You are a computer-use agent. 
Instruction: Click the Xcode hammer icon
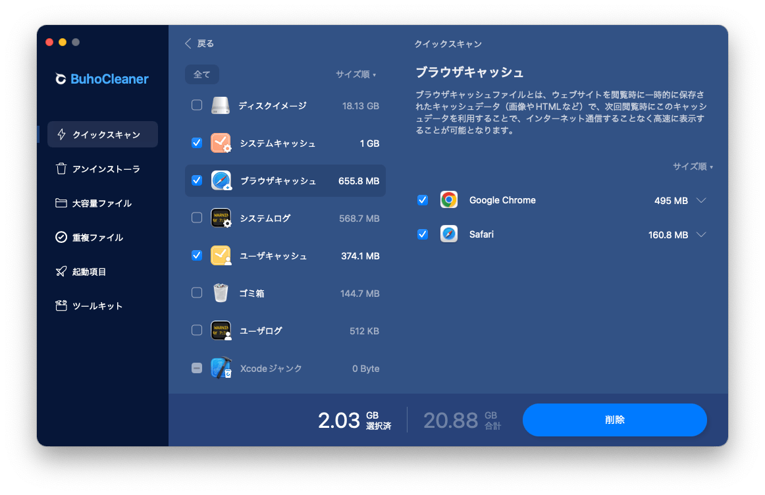click(221, 368)
